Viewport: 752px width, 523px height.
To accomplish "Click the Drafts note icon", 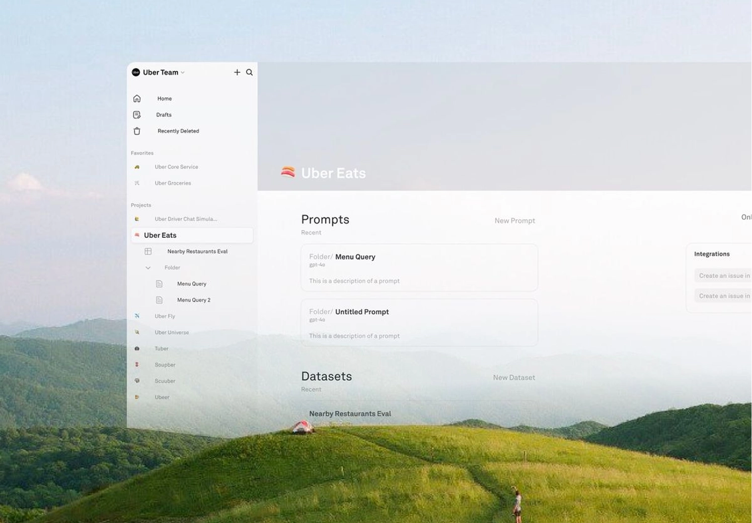I will tap(137, 115).
